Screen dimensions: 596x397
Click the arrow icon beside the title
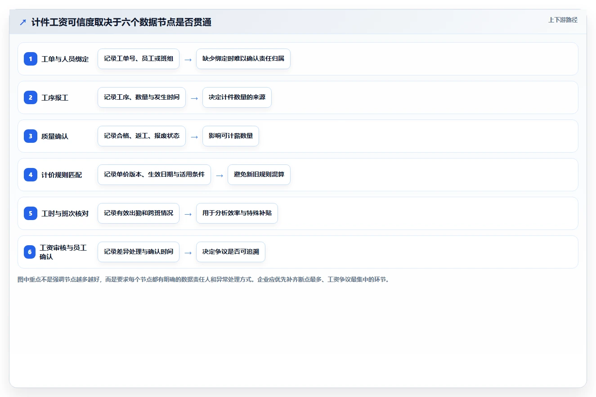click(x=23, y=22)
